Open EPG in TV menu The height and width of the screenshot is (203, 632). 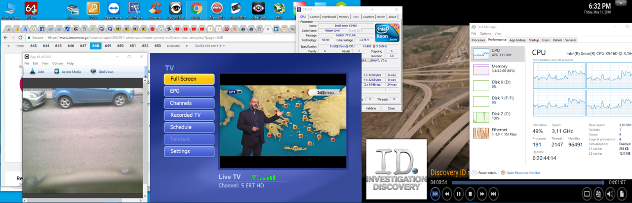pyautogui.click(x=189, y=91)
